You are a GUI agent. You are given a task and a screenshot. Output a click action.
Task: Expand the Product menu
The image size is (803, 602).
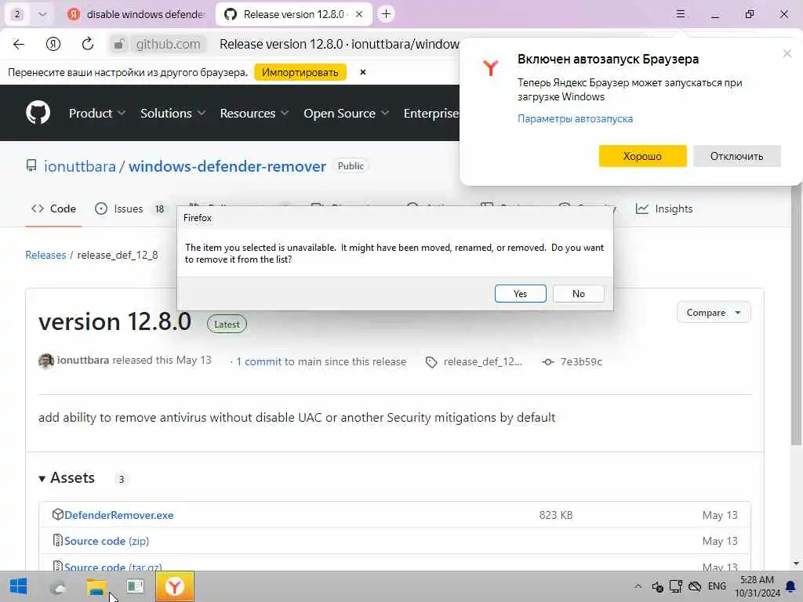point(97,113)
